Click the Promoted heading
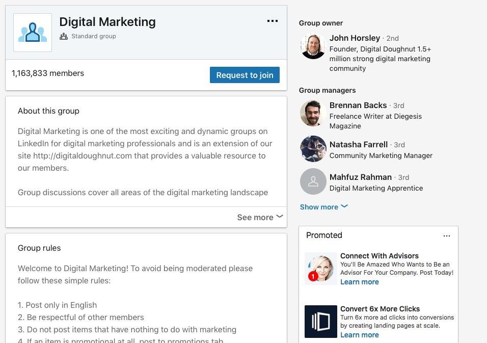 coord(324,235)
